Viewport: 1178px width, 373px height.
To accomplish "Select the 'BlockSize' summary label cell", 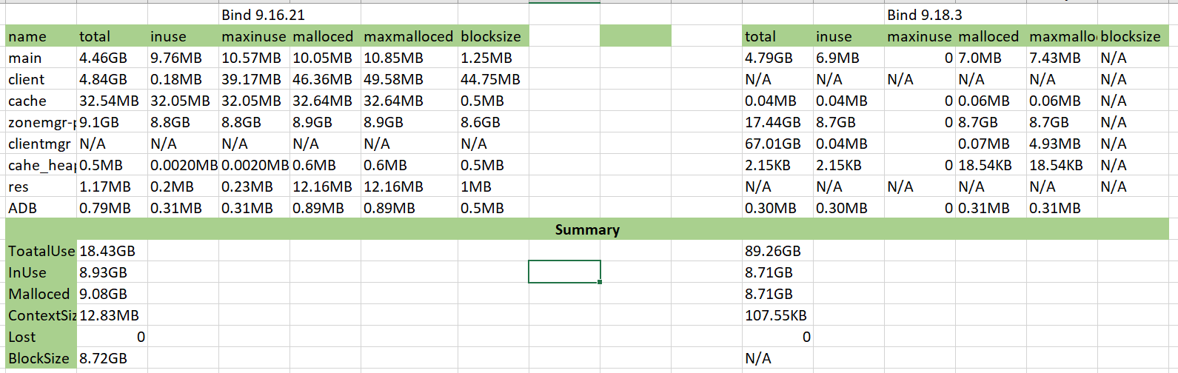I will coord(41,358).
